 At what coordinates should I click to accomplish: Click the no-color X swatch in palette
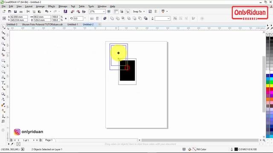(x=268, y=35)
